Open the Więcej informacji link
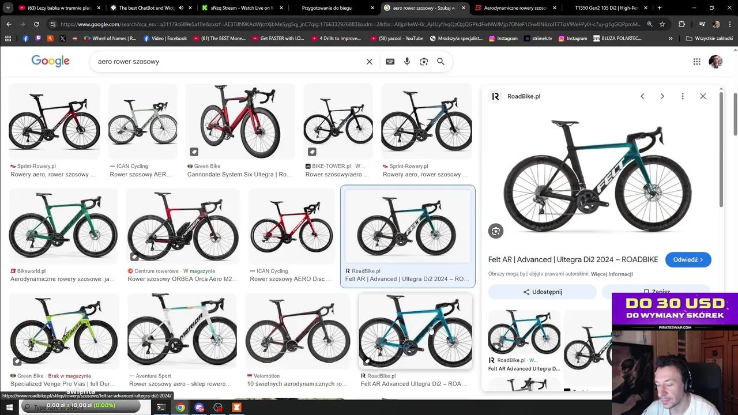 point(612,274)
